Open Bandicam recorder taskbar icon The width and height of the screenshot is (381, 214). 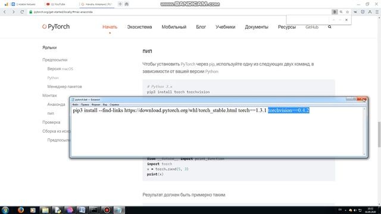click(x=107, y=210)
